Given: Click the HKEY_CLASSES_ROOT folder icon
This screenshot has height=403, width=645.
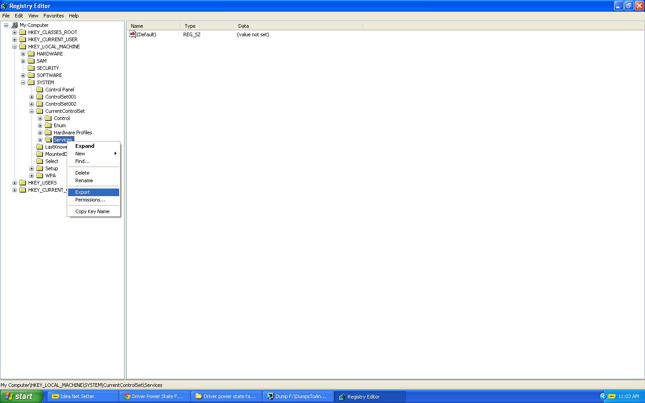Looking at the screenshot, I should click(x=23, y=32).
